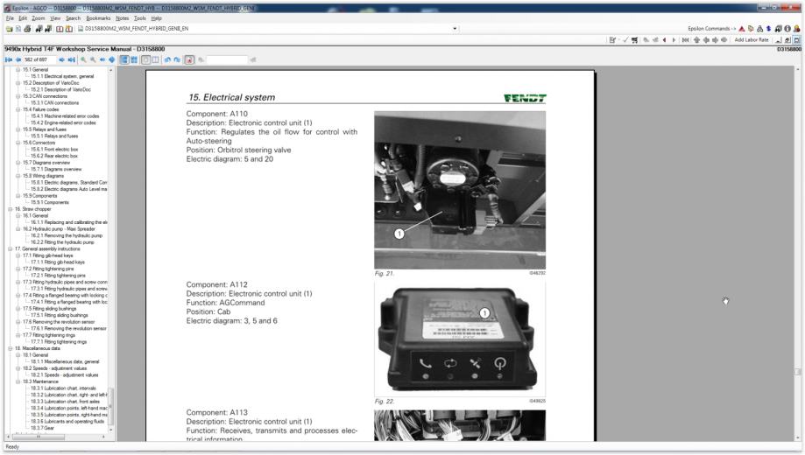Open the info icon in Epsilon Commands
This screenshot has height=455, width=805.
click(787, 29)
